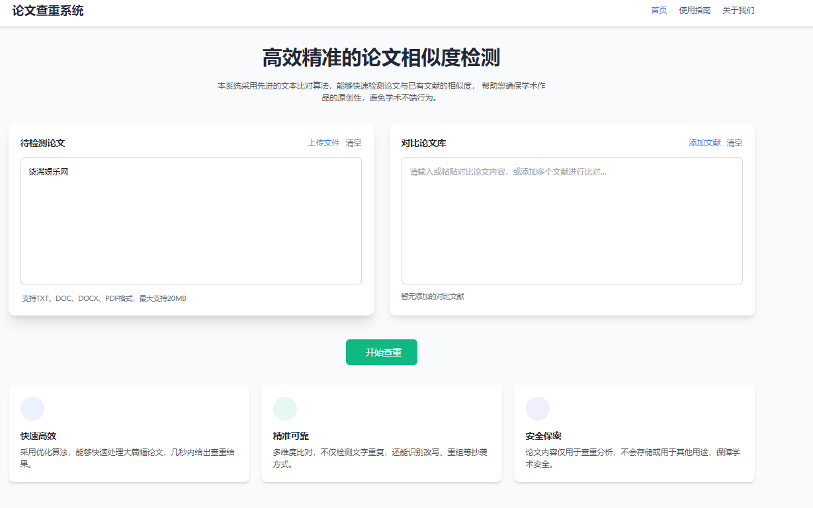Click the green circle icon above 精准可靠
The image size is (813, 508).
pyautogui.click(x=285, y=409)
